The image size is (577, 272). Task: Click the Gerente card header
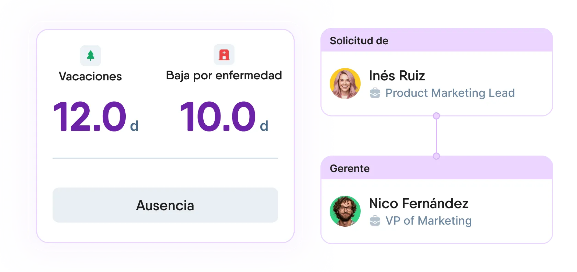tap(436, 168)
